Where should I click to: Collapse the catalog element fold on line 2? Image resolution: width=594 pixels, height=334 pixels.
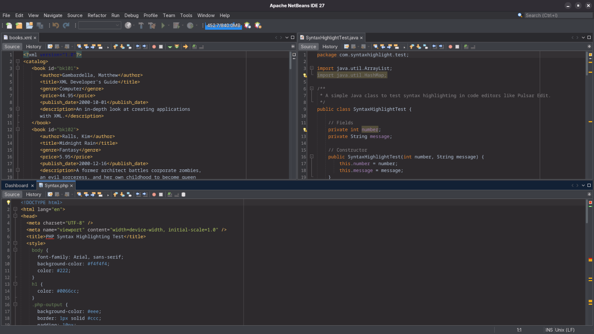[17, 61]
